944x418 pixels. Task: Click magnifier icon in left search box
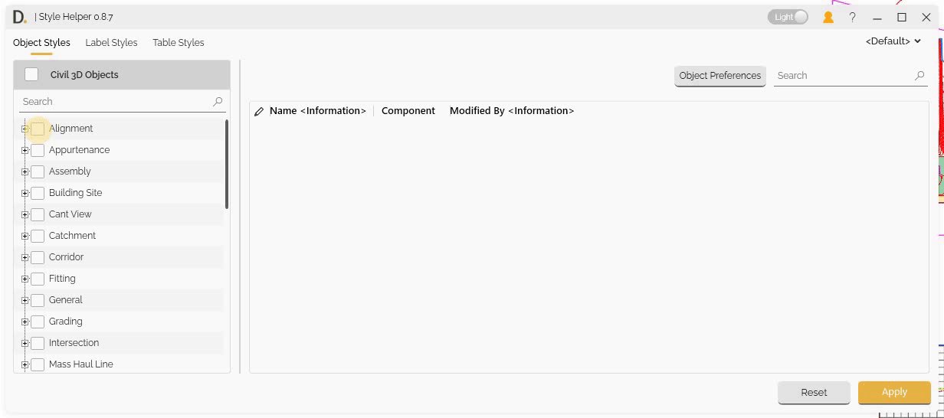click(218, 101)
